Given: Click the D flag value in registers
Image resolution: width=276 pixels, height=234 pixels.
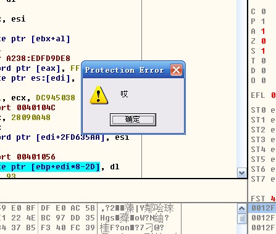Looking at the screenshot, I should coord(264,71).
